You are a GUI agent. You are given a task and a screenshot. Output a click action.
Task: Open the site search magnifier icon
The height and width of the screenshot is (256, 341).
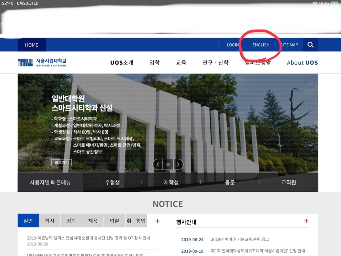pos(311,45)
